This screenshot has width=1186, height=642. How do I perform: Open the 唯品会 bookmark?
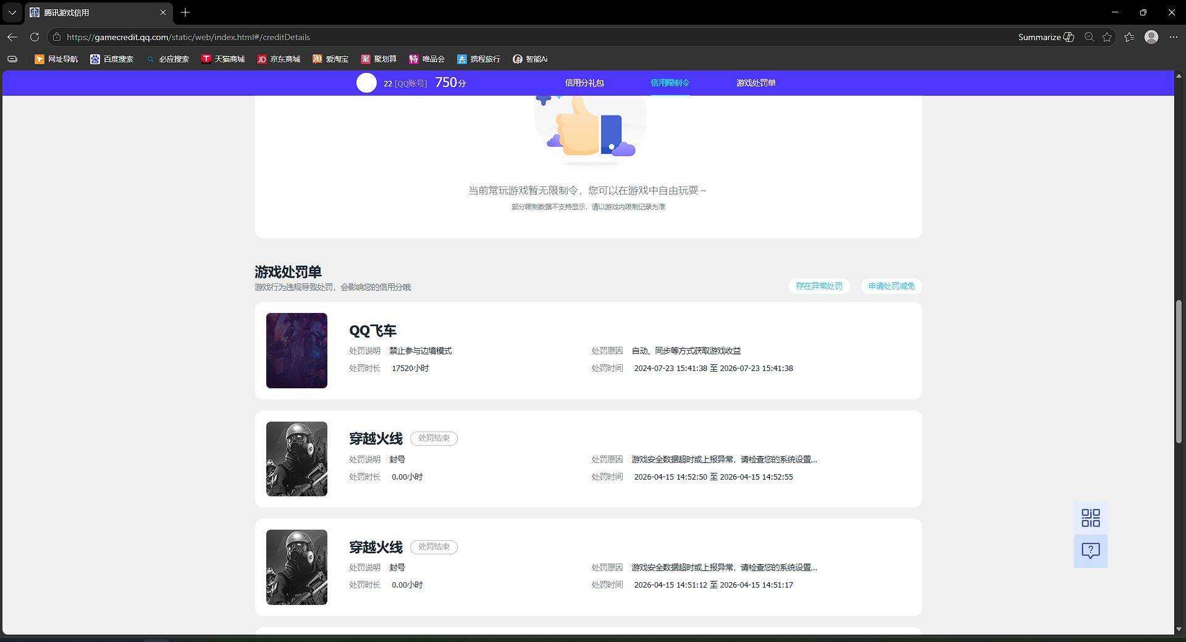pyautogui.click(x=427, y=59)
